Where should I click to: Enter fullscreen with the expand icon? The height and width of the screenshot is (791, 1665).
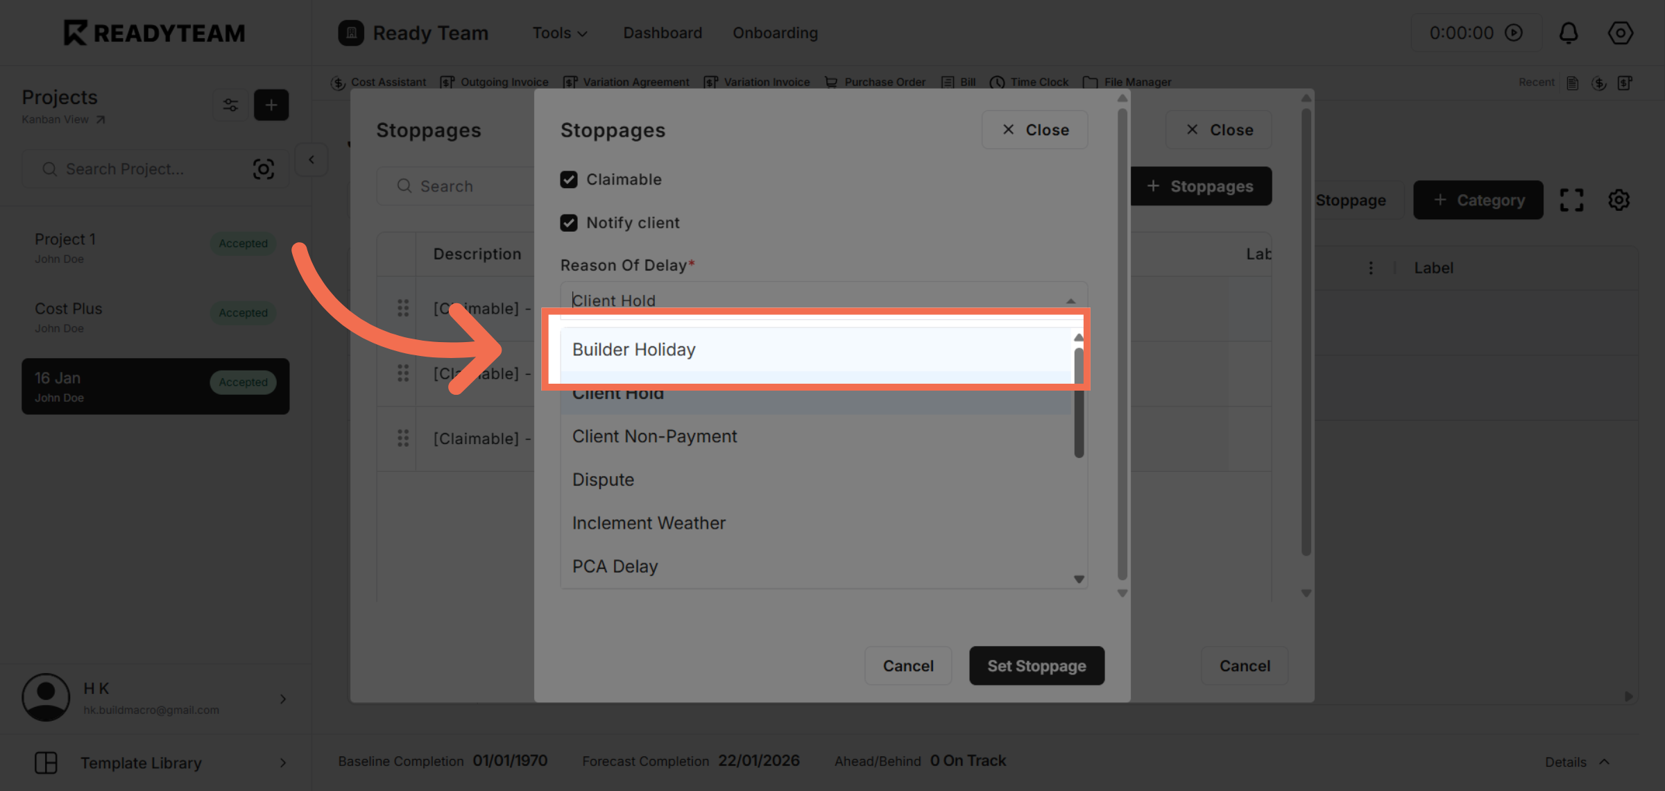pyautogui.click(x=1571, y=200)
